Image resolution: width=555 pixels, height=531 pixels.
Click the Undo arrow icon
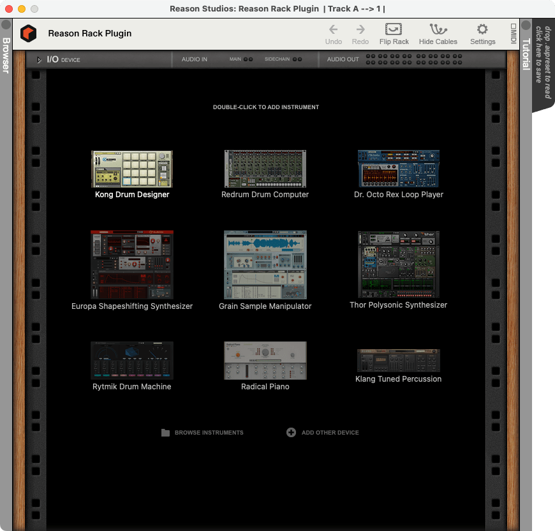tap(333, 31)
